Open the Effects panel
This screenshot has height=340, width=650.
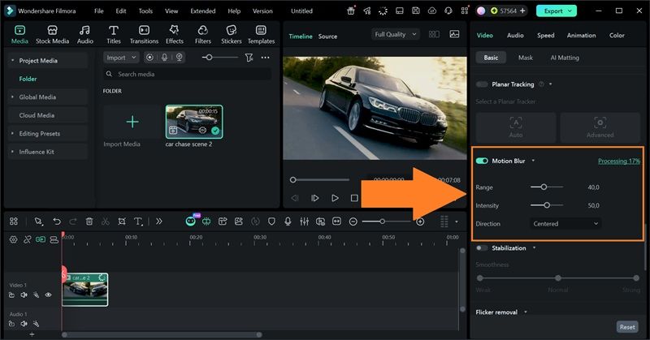[x=175, y=34]
